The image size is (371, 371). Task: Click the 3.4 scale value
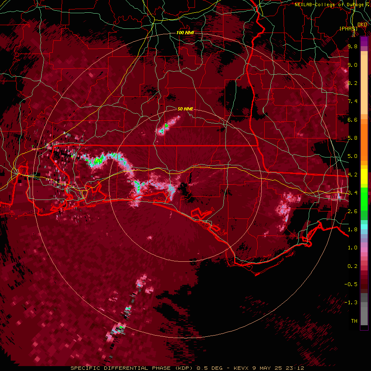tap(352, 193)
